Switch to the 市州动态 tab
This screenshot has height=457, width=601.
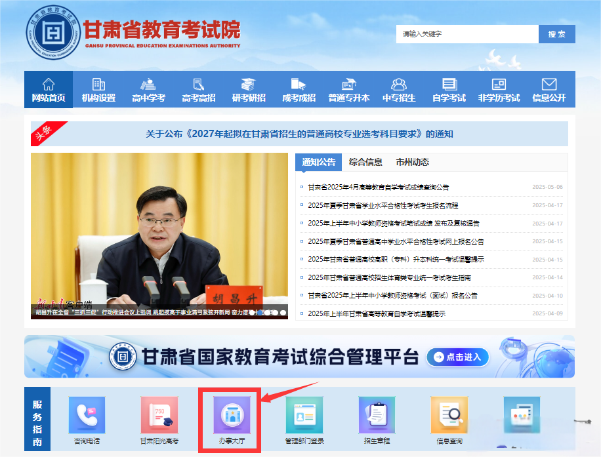pos(412,162)
